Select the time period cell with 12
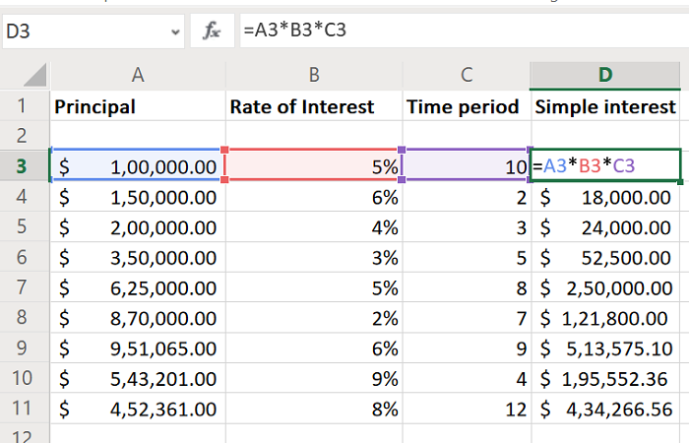Screen dimensions: 689x443 tap(466, 409)
